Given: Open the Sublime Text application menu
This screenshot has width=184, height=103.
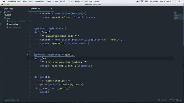Looking at the screenshot, I should click(14, 1).
